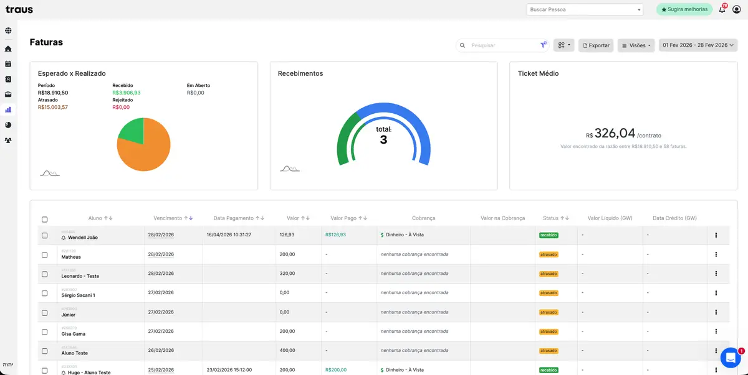Open the Buscar Pessoa dropdown

(x=584, y=9)
